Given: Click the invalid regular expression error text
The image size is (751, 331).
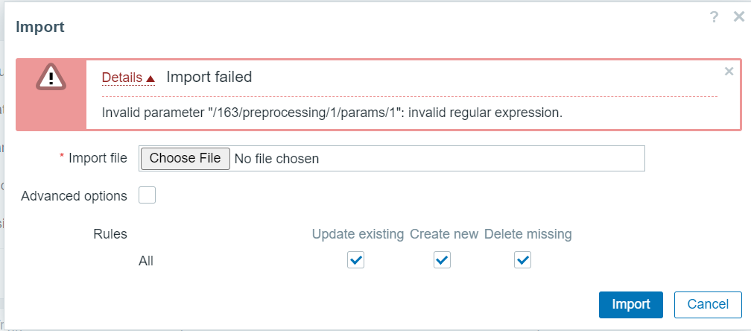Looking at the screenshot, I should [332, 113].
